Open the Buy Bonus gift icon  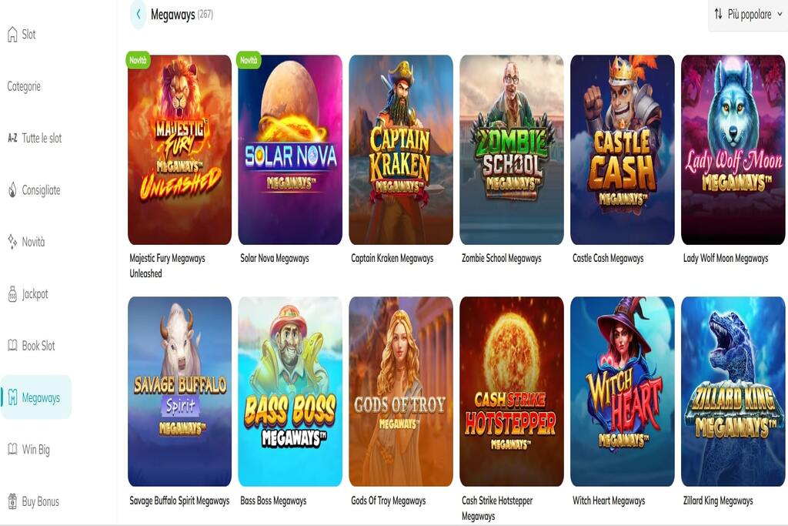point(12,501)
